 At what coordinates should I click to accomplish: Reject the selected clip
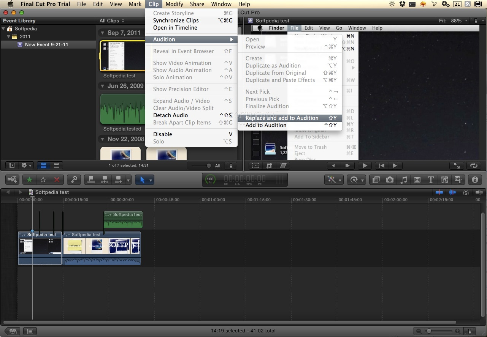56,179
